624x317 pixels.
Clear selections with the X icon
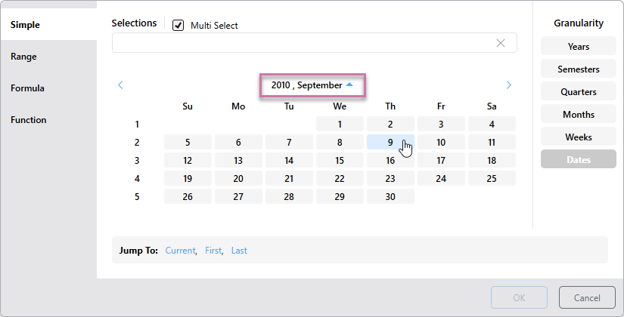pos(501,43)
